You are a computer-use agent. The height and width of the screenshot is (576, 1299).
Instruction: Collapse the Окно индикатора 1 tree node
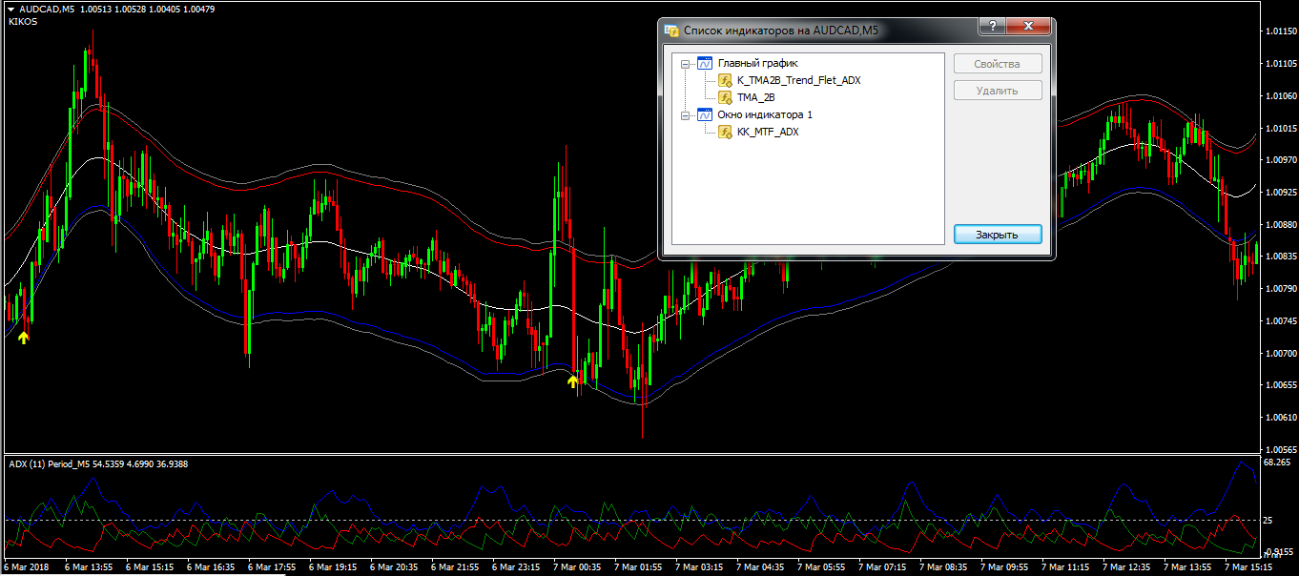click(685, 114)
